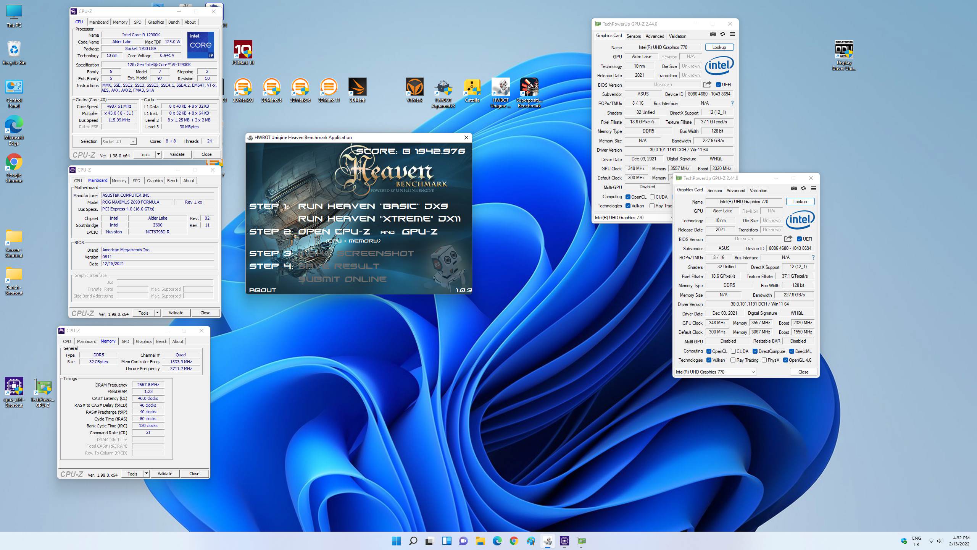This screenshot has height=550, width=977.
Task: Toggle DirectML checkbox in front GPU-Z
Action: [x=792, y=351]
